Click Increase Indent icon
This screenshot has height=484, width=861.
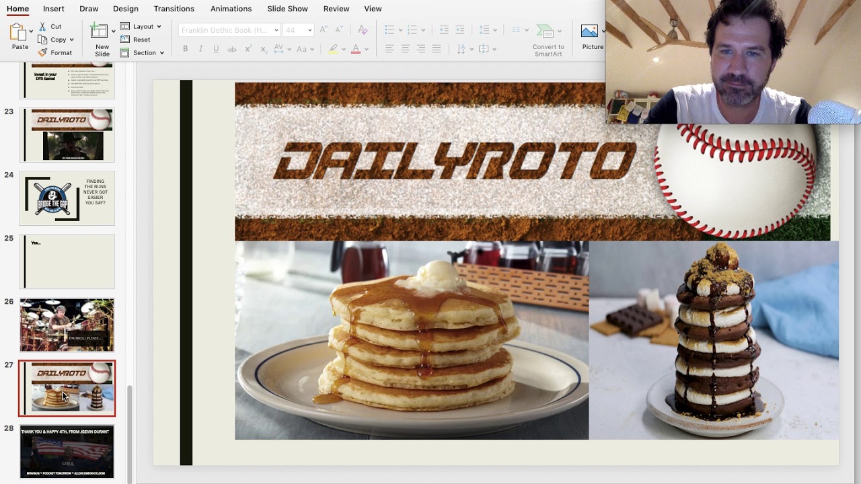[x=460, y=30]
